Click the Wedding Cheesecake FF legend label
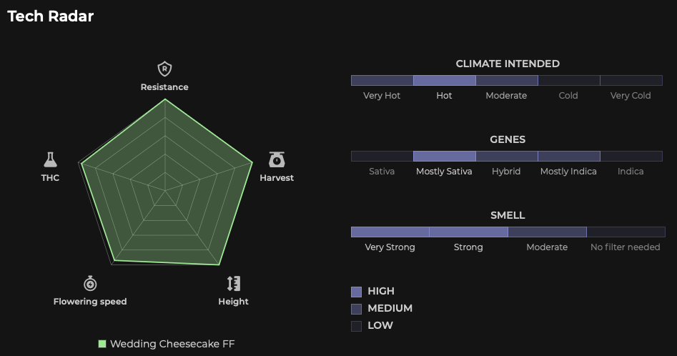677x356 pixels. point(172,344)
